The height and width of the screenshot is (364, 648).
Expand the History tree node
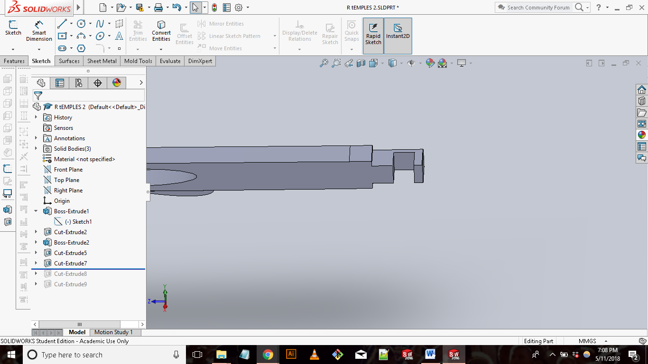tap(36, 118)
